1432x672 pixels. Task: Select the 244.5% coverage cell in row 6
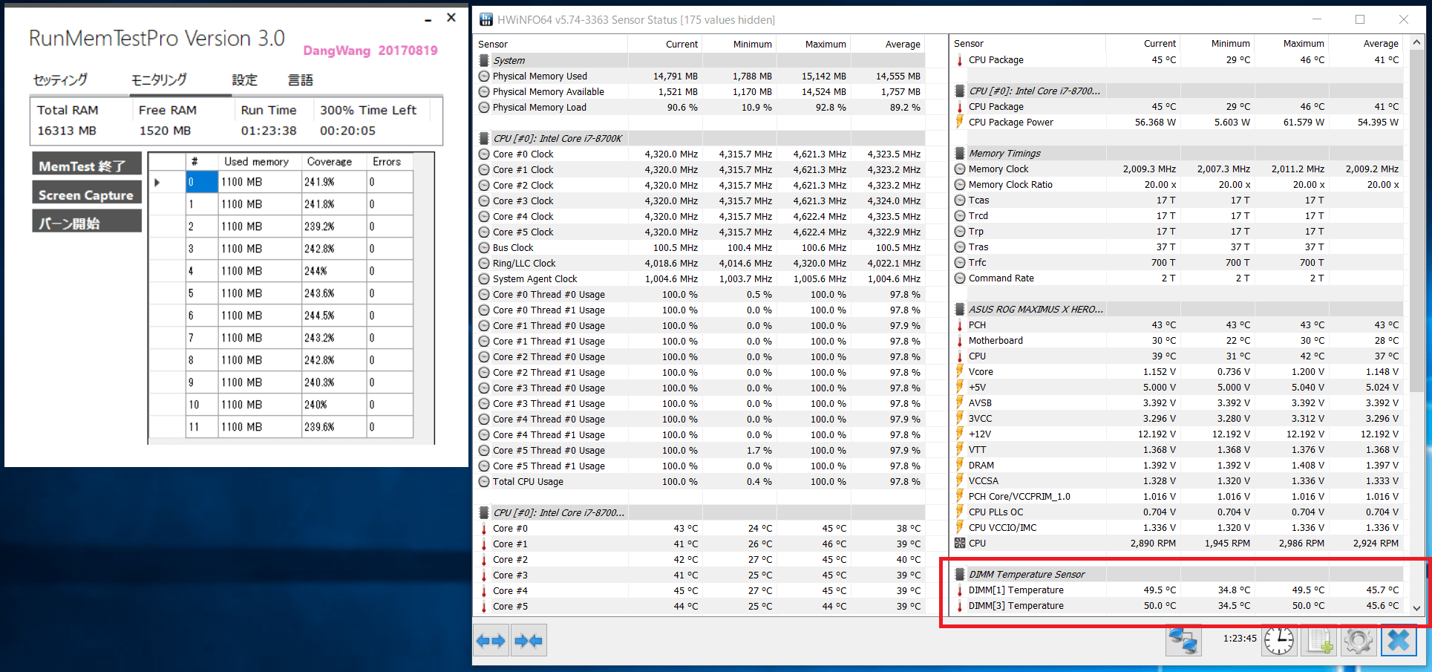334,316
